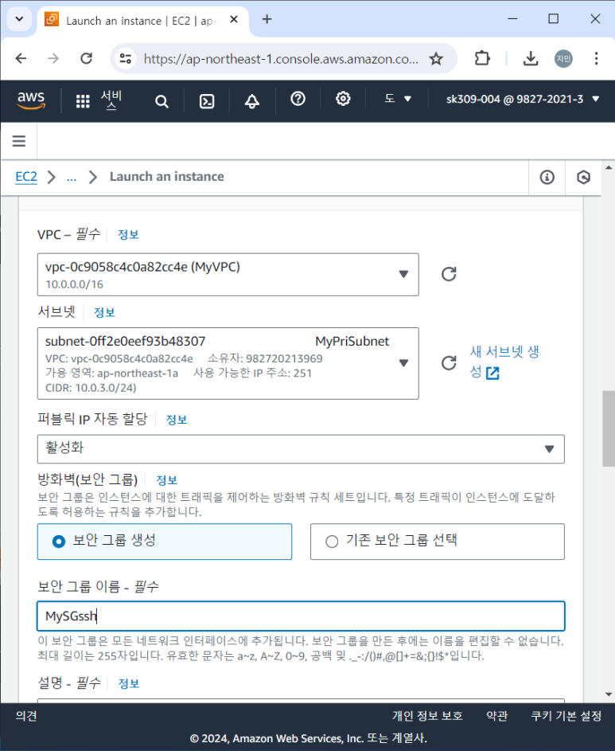This screenshot has width=615, height=751.
Task: Open the 약관 footer link
Action: click(496, 716)
